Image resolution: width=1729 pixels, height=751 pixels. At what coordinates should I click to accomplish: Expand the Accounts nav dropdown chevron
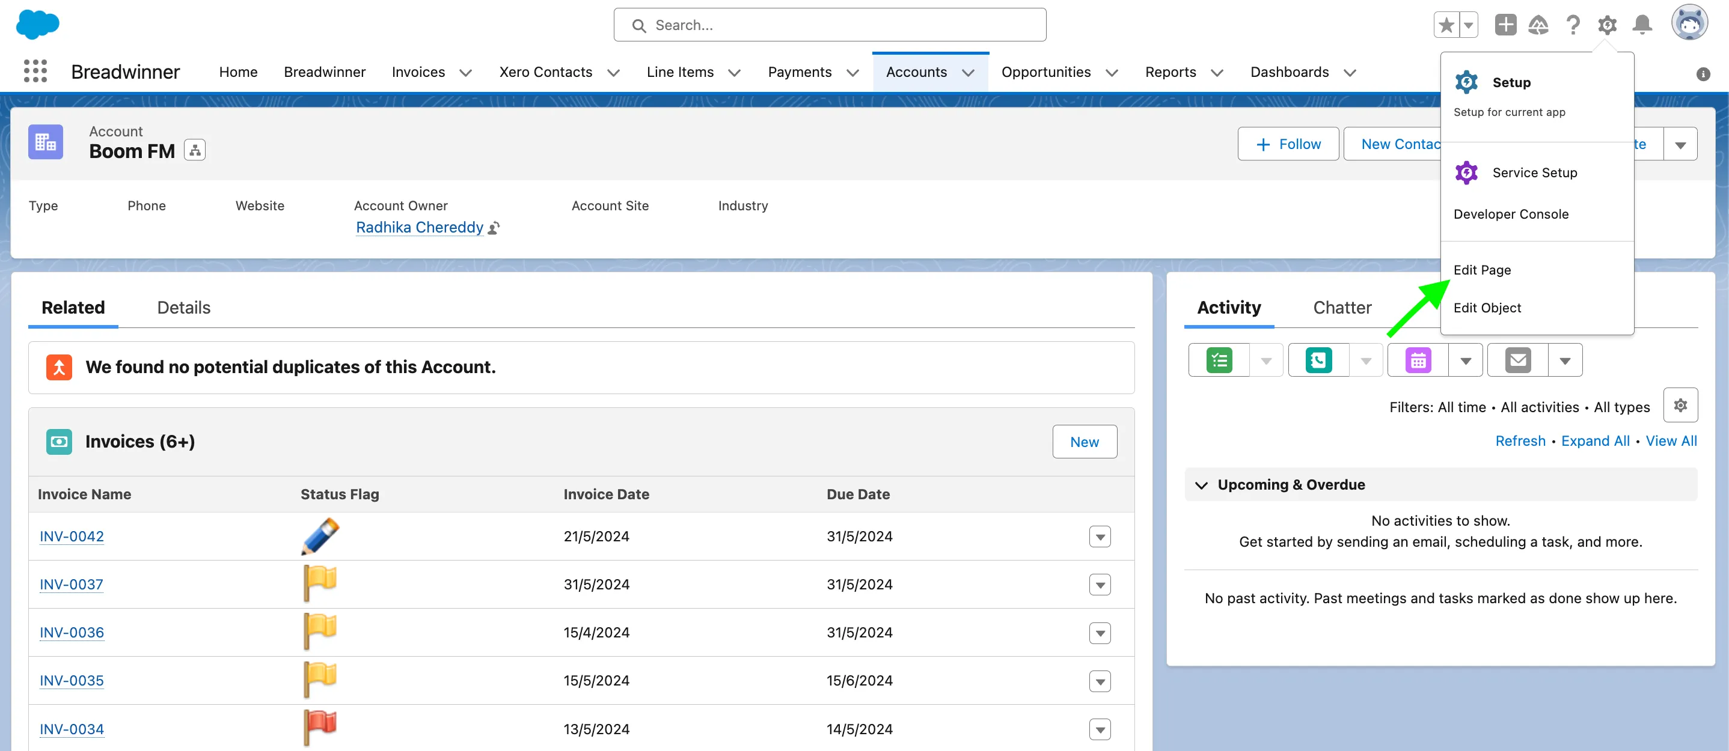(x=968, y=73)
